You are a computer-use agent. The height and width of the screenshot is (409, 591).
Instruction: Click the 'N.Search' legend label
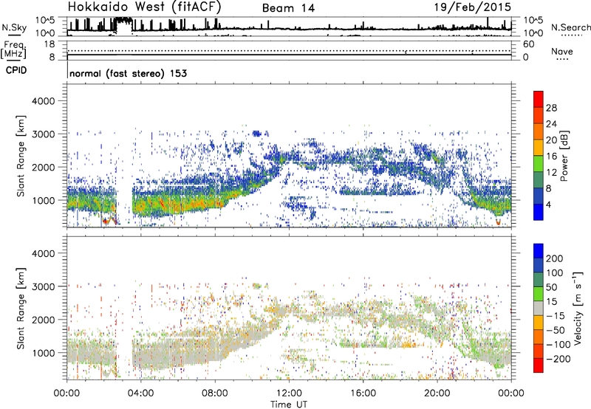click(x=571, y=27)
